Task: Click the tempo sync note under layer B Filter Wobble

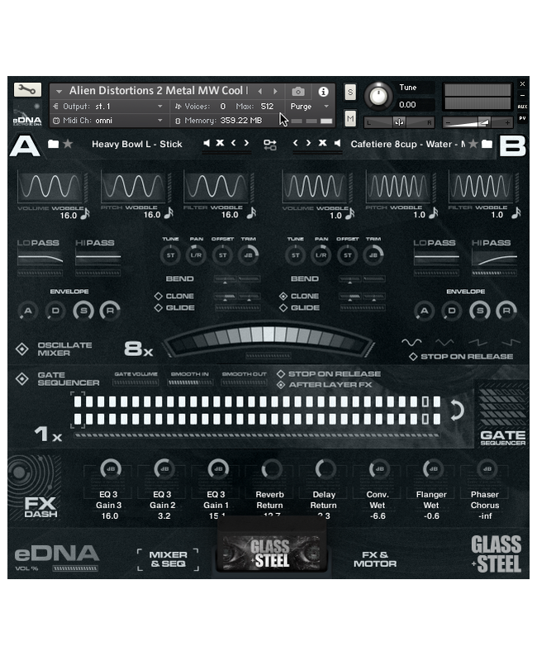Action: click(516, 213)
